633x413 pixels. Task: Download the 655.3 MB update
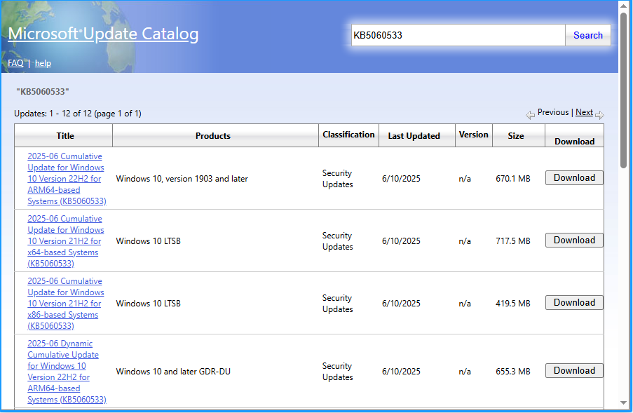[574, 371]
